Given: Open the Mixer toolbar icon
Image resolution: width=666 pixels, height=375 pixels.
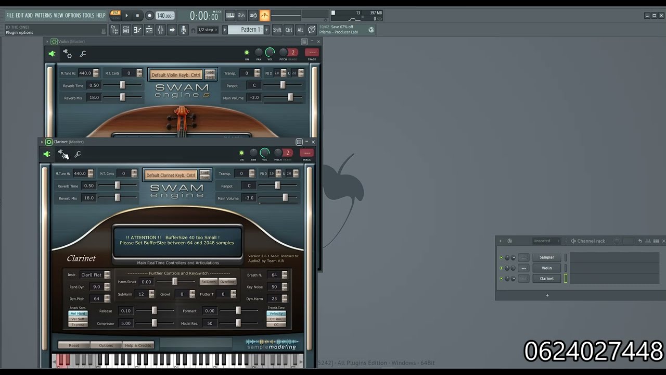Looking at the screenshot, I should click(160, 30).
